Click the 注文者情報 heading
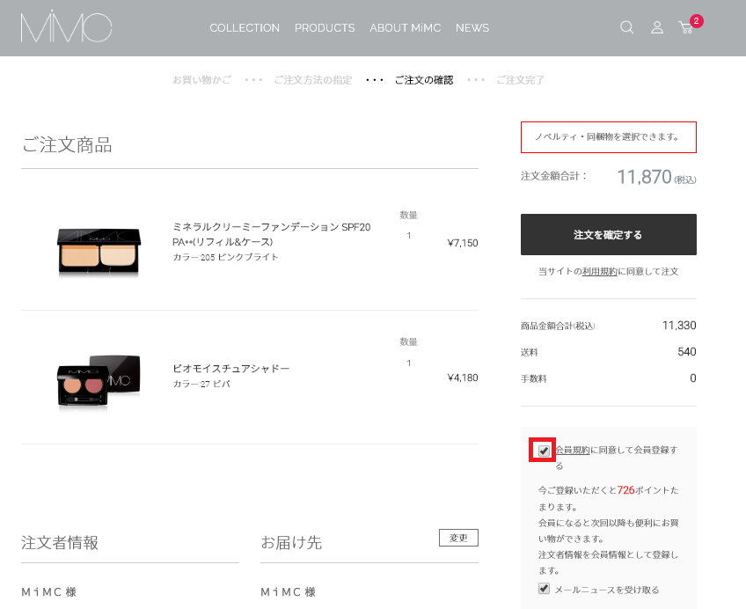Screen dimensions: 746x609 (60, 542)
